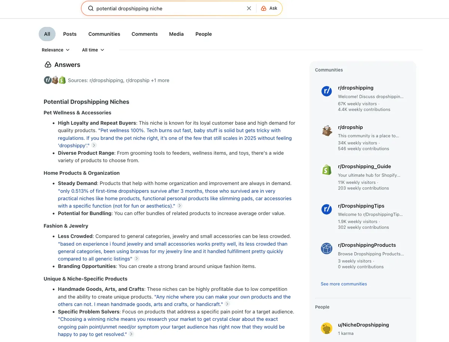Viewport: 449px width, 342px height.
Task: Click the r/DropshippingTips Reddit icon
Action: tap(326, 209)
